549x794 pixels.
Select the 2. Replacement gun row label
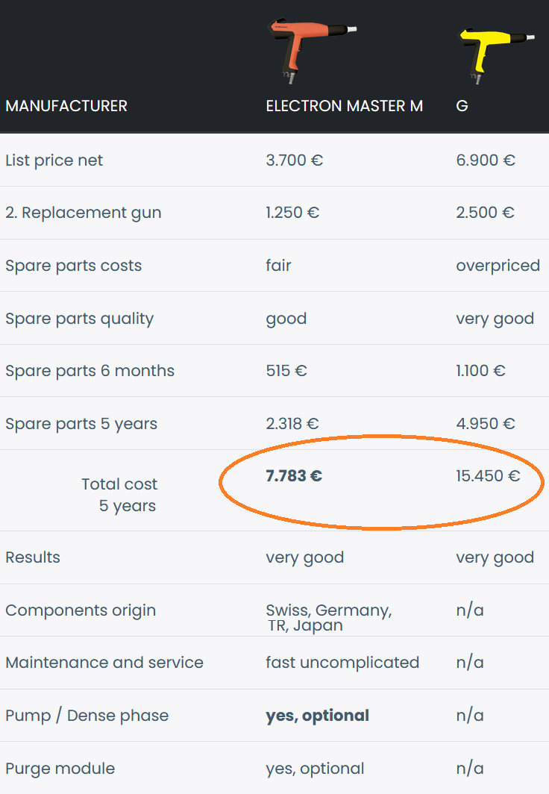pos(84,213)
